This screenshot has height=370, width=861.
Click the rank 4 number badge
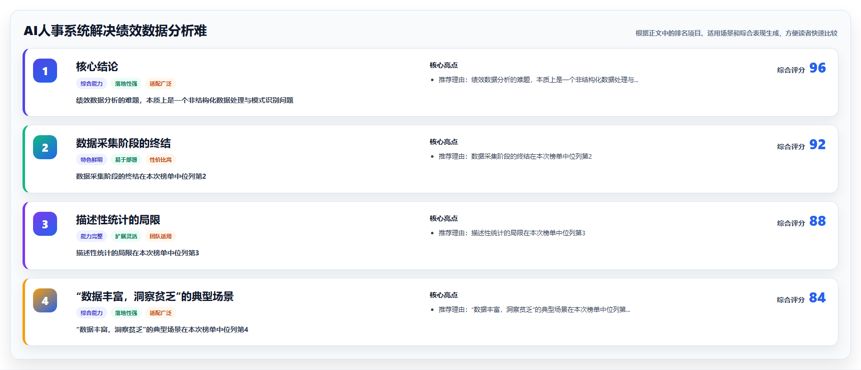pyautogui.click(x=45, y=300)
